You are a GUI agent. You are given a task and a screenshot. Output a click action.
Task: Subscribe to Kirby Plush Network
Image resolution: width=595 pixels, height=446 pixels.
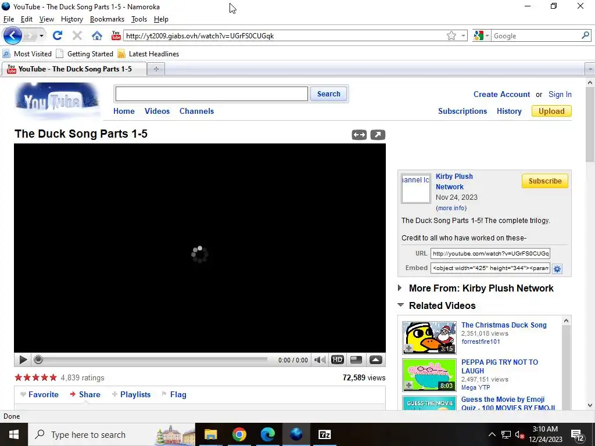coord(545,181)
